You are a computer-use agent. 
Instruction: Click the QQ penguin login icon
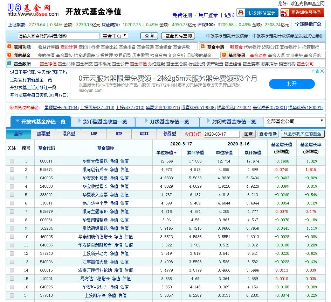pos(241,13)
